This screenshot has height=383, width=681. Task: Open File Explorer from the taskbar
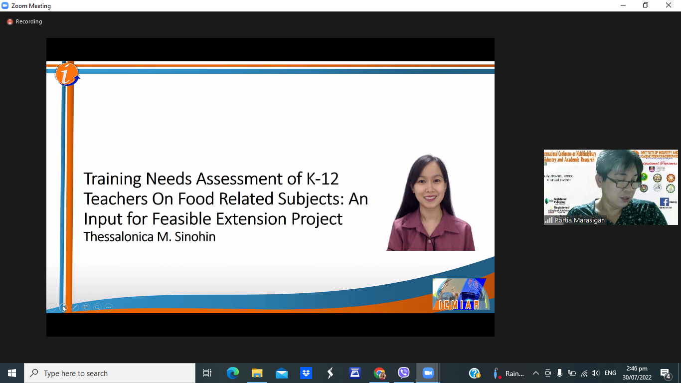[257, 373]
